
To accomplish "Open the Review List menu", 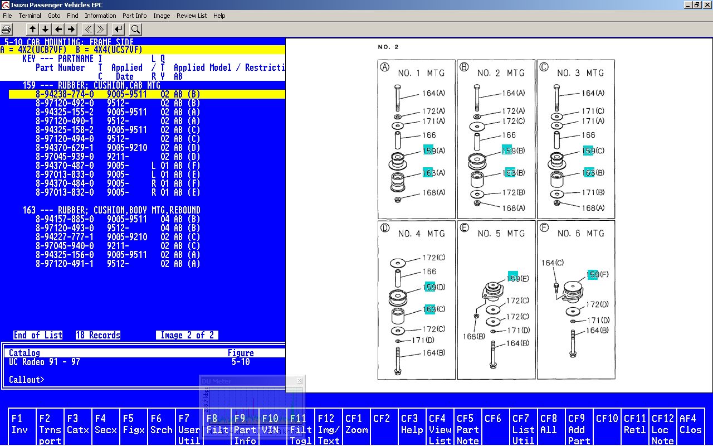I will 192,16.
